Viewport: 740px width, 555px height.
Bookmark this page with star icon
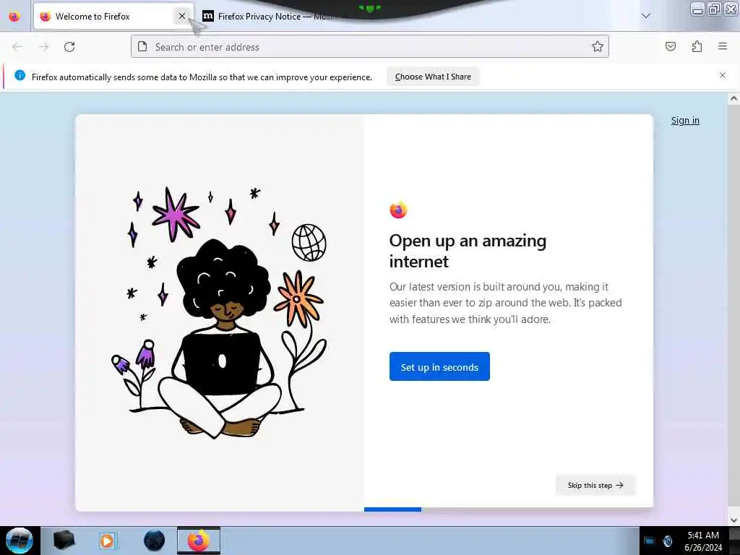click(x=598, y=46)
